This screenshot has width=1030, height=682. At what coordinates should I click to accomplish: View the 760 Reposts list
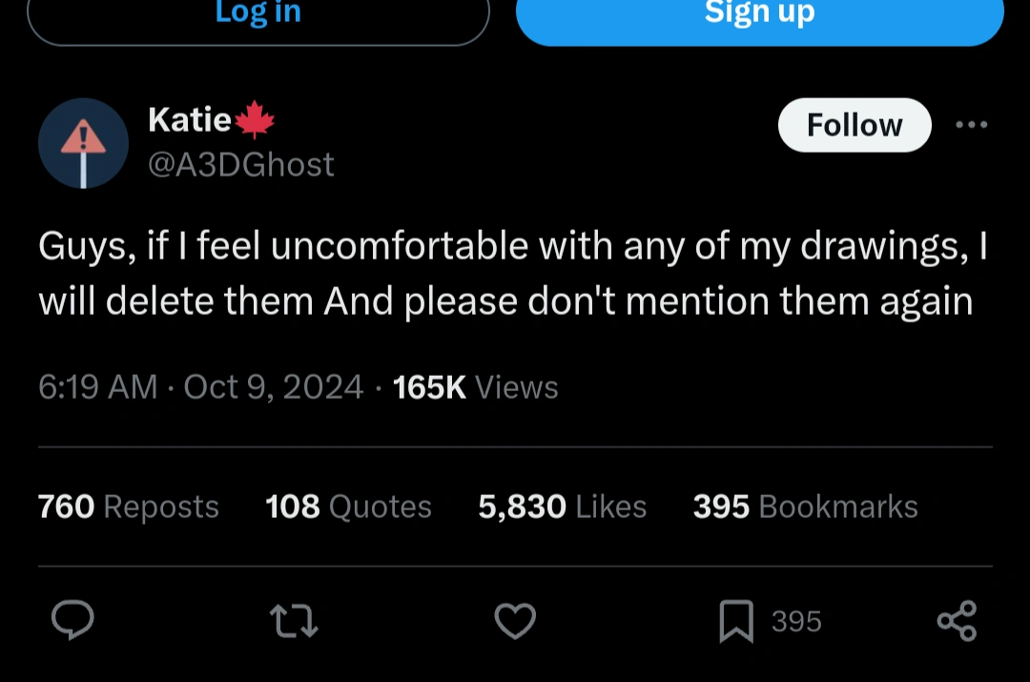(128, 506)
